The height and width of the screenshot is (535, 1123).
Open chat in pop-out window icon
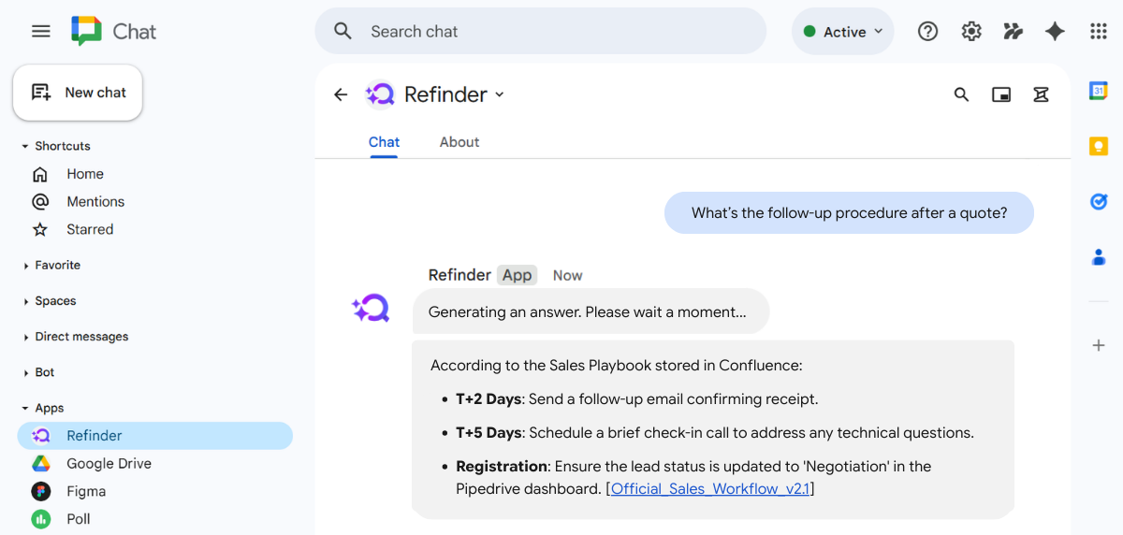(x=1001, y=94)
